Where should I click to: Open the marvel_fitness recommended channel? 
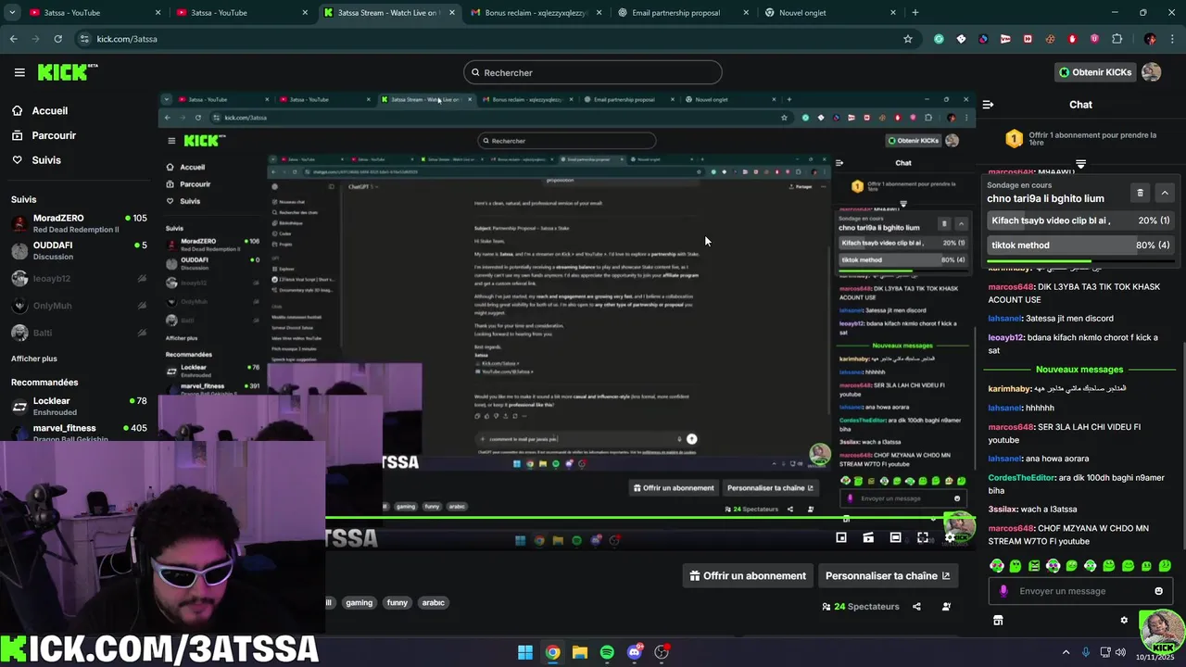coord(79,432)
